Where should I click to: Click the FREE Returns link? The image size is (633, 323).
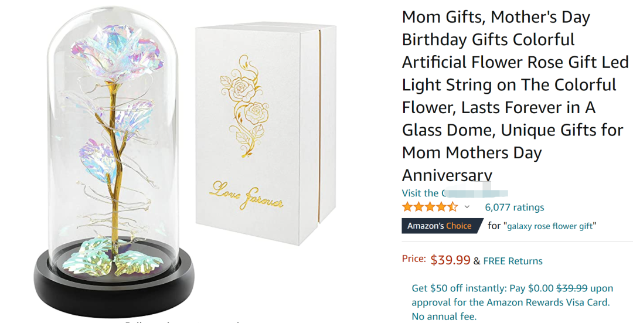click(x=513, y=261)
